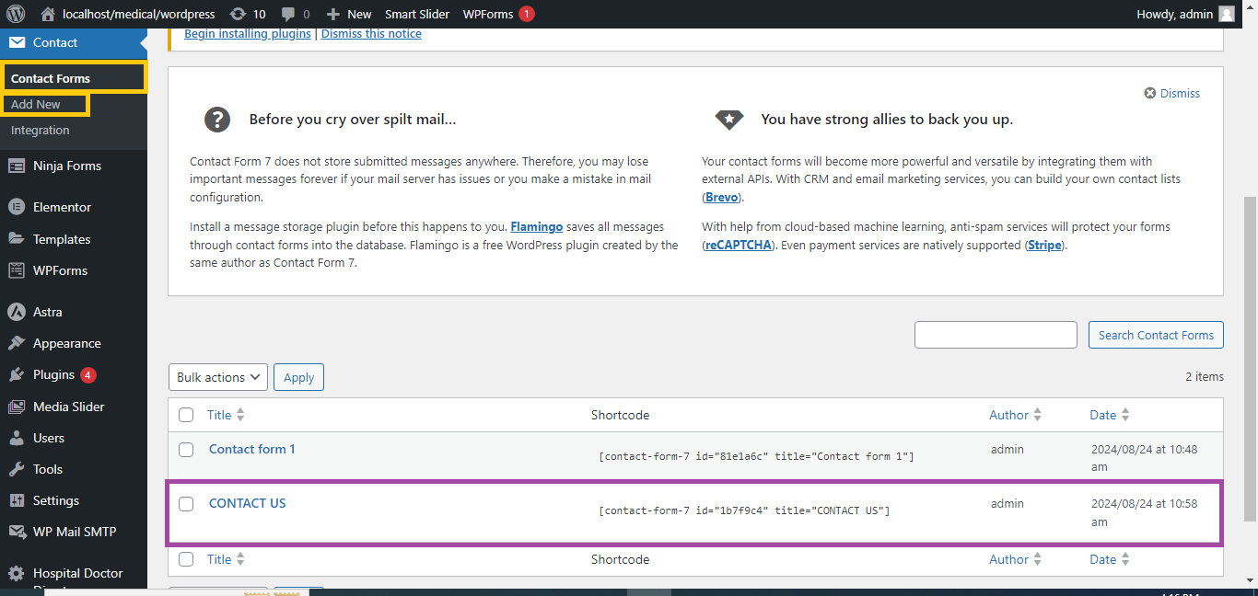Tick the checkbox for CONTACT US form
Viewport: 1258px width, 596px height.
[186, 504]
